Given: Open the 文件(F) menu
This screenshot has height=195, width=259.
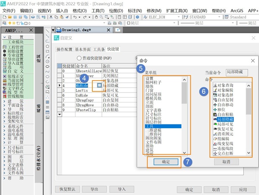Looking at the screenshot, I should [x=9, y=11].
